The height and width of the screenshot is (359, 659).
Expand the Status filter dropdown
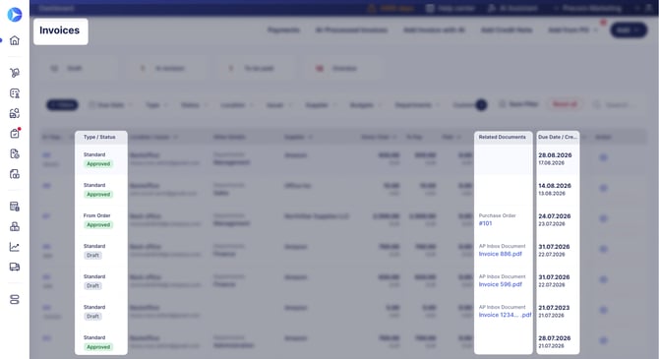[194, 104]
